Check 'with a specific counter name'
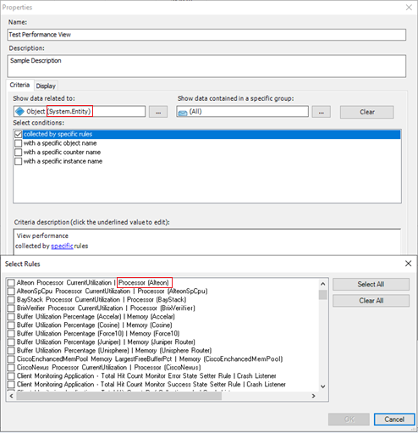 click(x=19, y=153)
